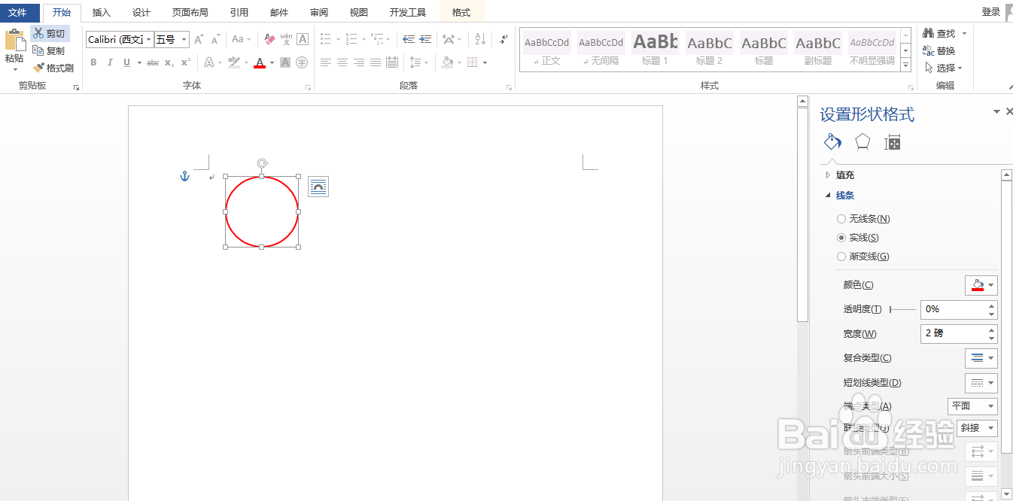This screenshot has height=501, width=1013.
Task: Open Layout & Properties tab in format pane
Action: 893,142
